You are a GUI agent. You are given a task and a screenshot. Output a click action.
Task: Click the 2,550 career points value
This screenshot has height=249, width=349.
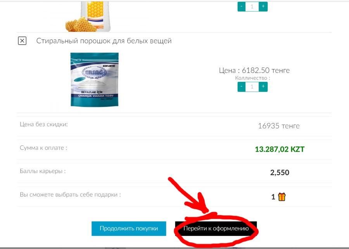280,173
